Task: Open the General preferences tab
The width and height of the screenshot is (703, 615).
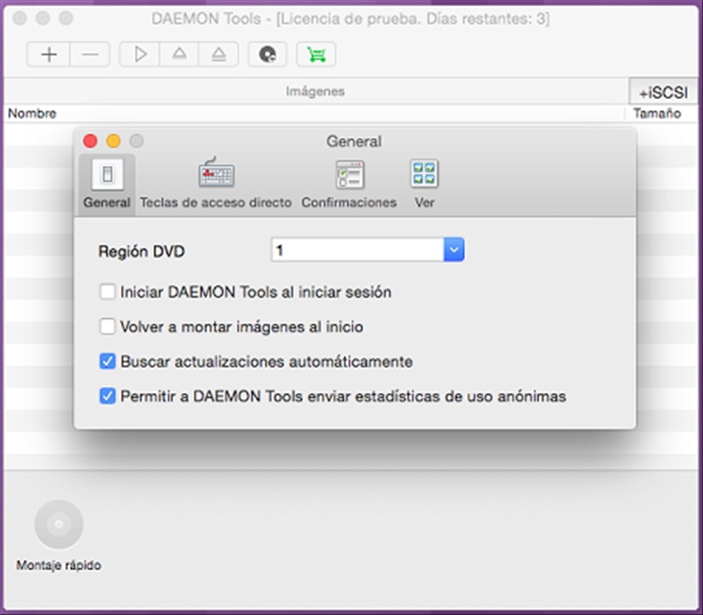Action: pos(107,184)
